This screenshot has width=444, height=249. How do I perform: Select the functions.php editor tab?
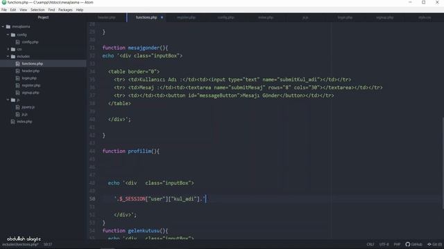coord(146,17)
